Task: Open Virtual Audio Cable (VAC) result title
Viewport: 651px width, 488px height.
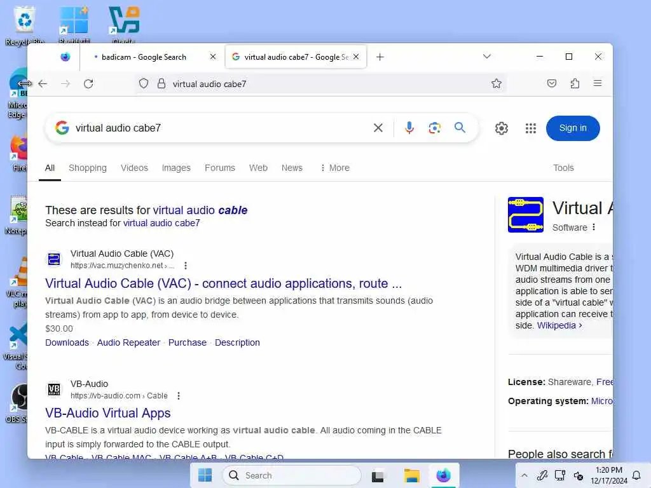Action: point(223,283)
